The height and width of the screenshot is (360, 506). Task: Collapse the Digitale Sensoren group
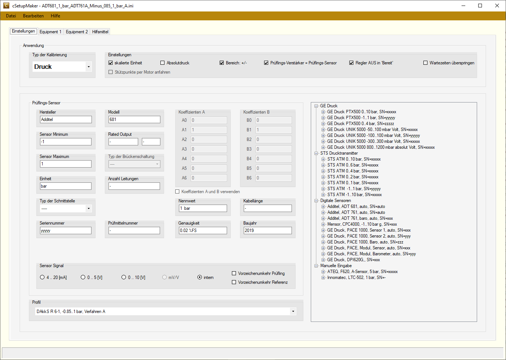pyautogui.click(x=317, y=201)
